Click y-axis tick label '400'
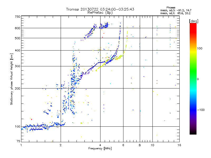Screen dimensions: 211x158 (x=17, y=51)
